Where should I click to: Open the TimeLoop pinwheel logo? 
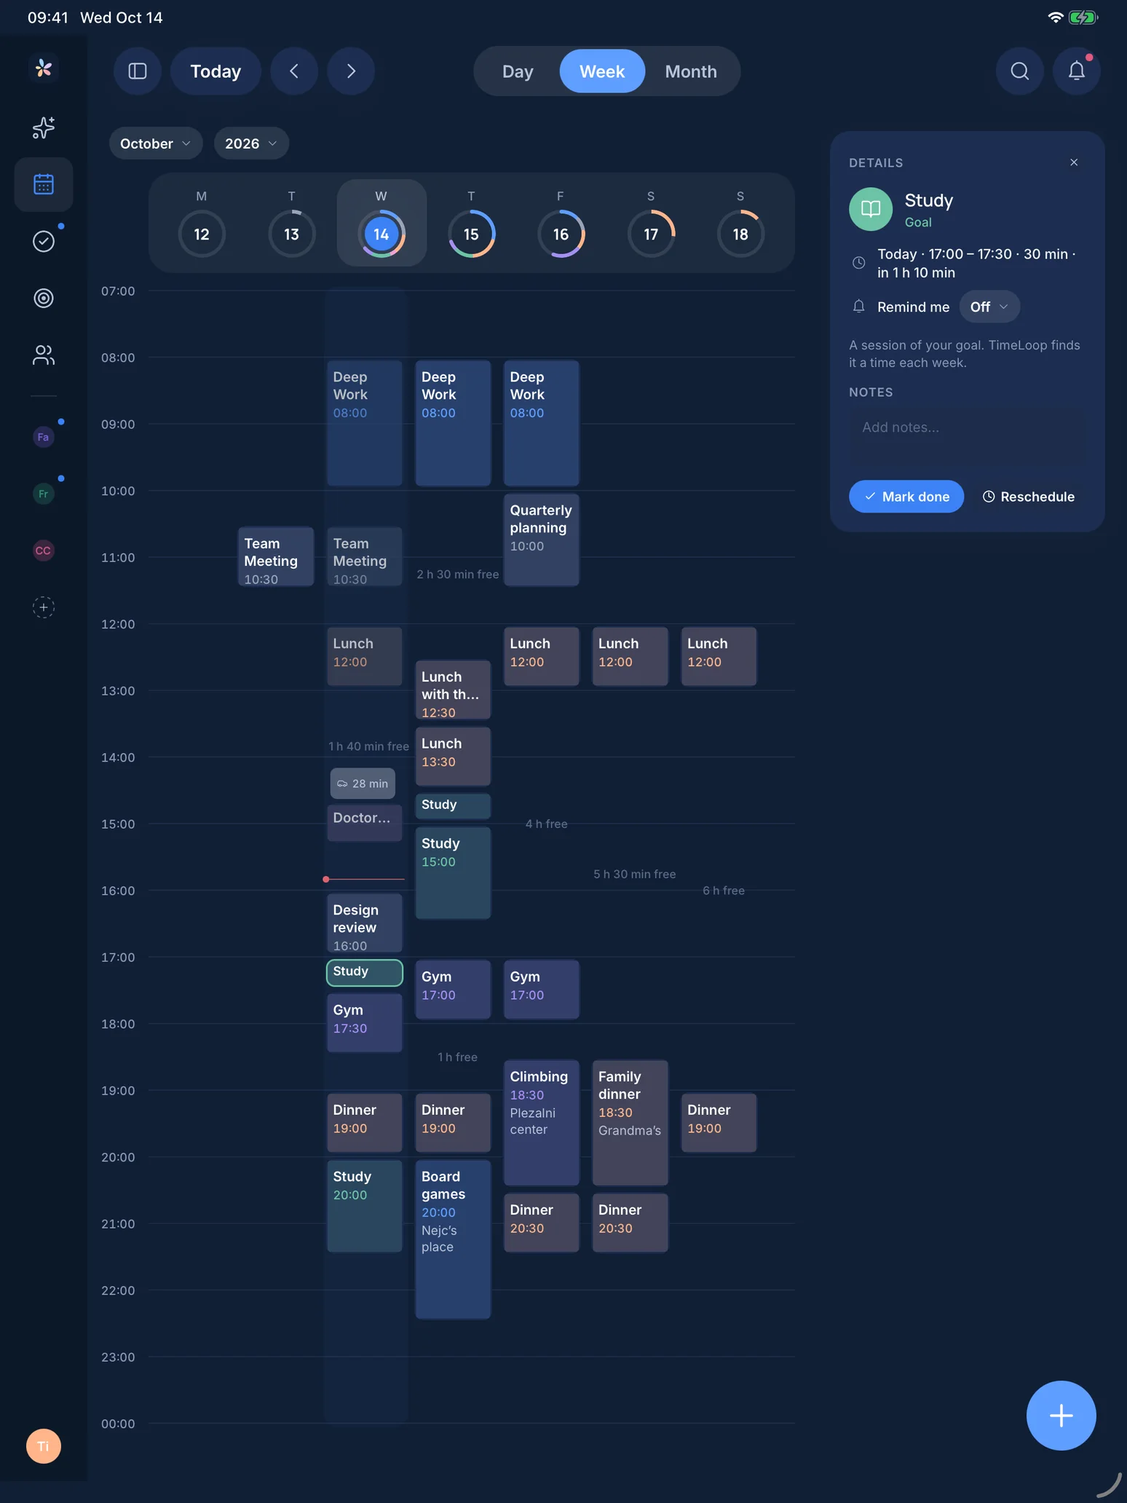(x=44, y=68)
